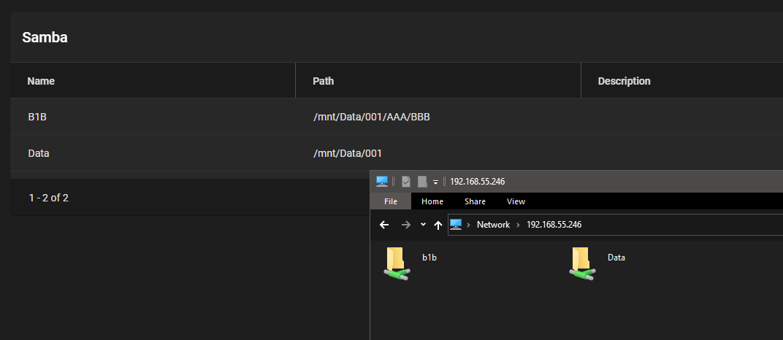This screenshot has height=340, width=783.
Task: Open the Data network share in Explorer
Action: [x=582, y=263]
